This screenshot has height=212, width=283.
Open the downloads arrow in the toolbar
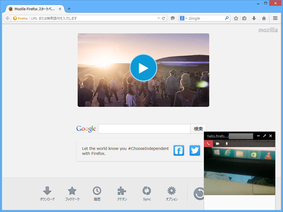tap(254, 18)
